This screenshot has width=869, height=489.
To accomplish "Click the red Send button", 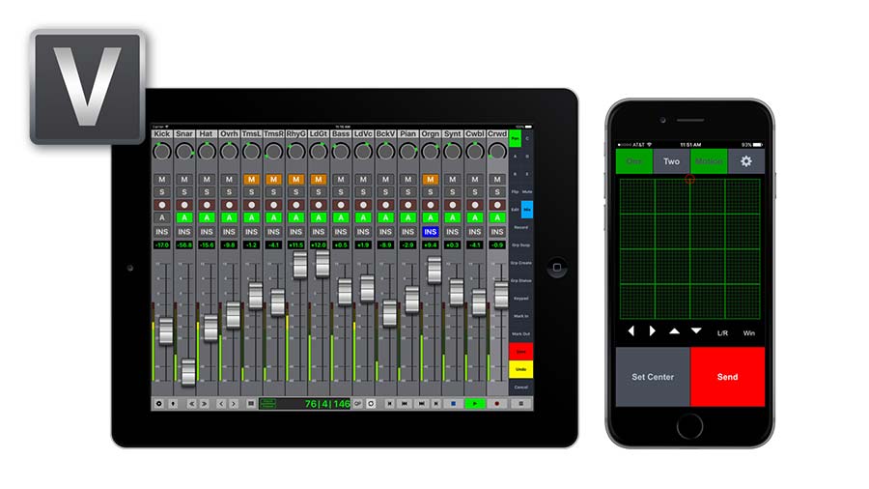I will pos(727,377).
